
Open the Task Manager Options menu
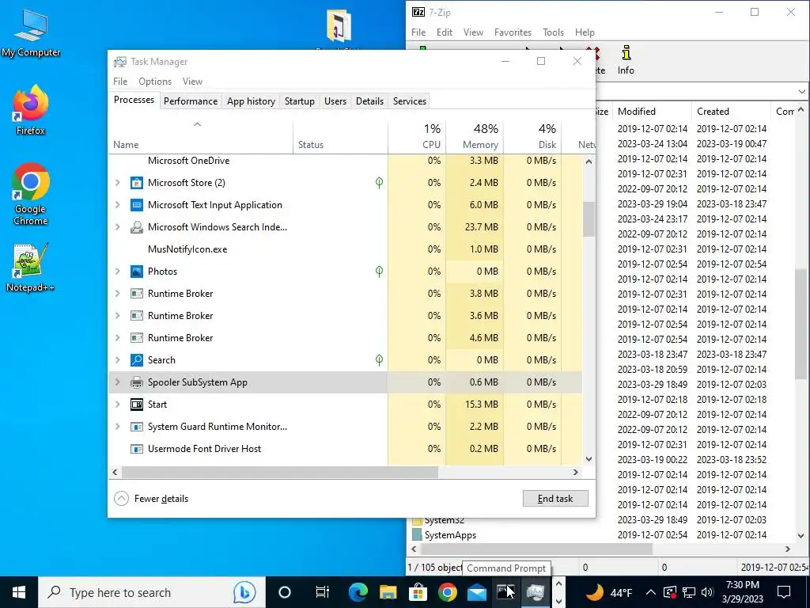coord(155,82)
